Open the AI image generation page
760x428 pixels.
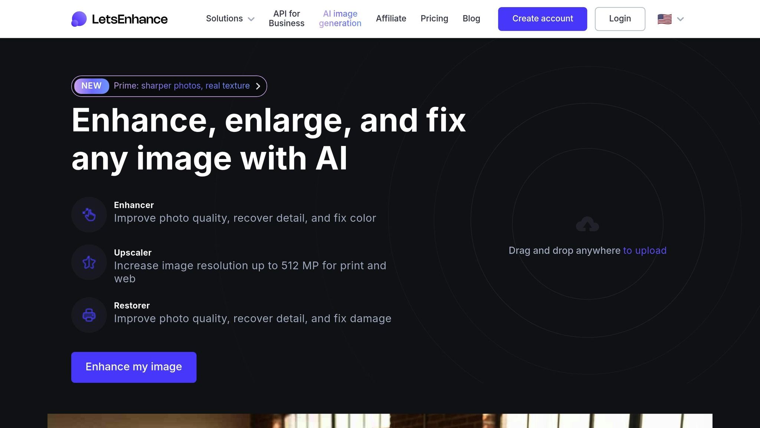(x=340, y=19)
